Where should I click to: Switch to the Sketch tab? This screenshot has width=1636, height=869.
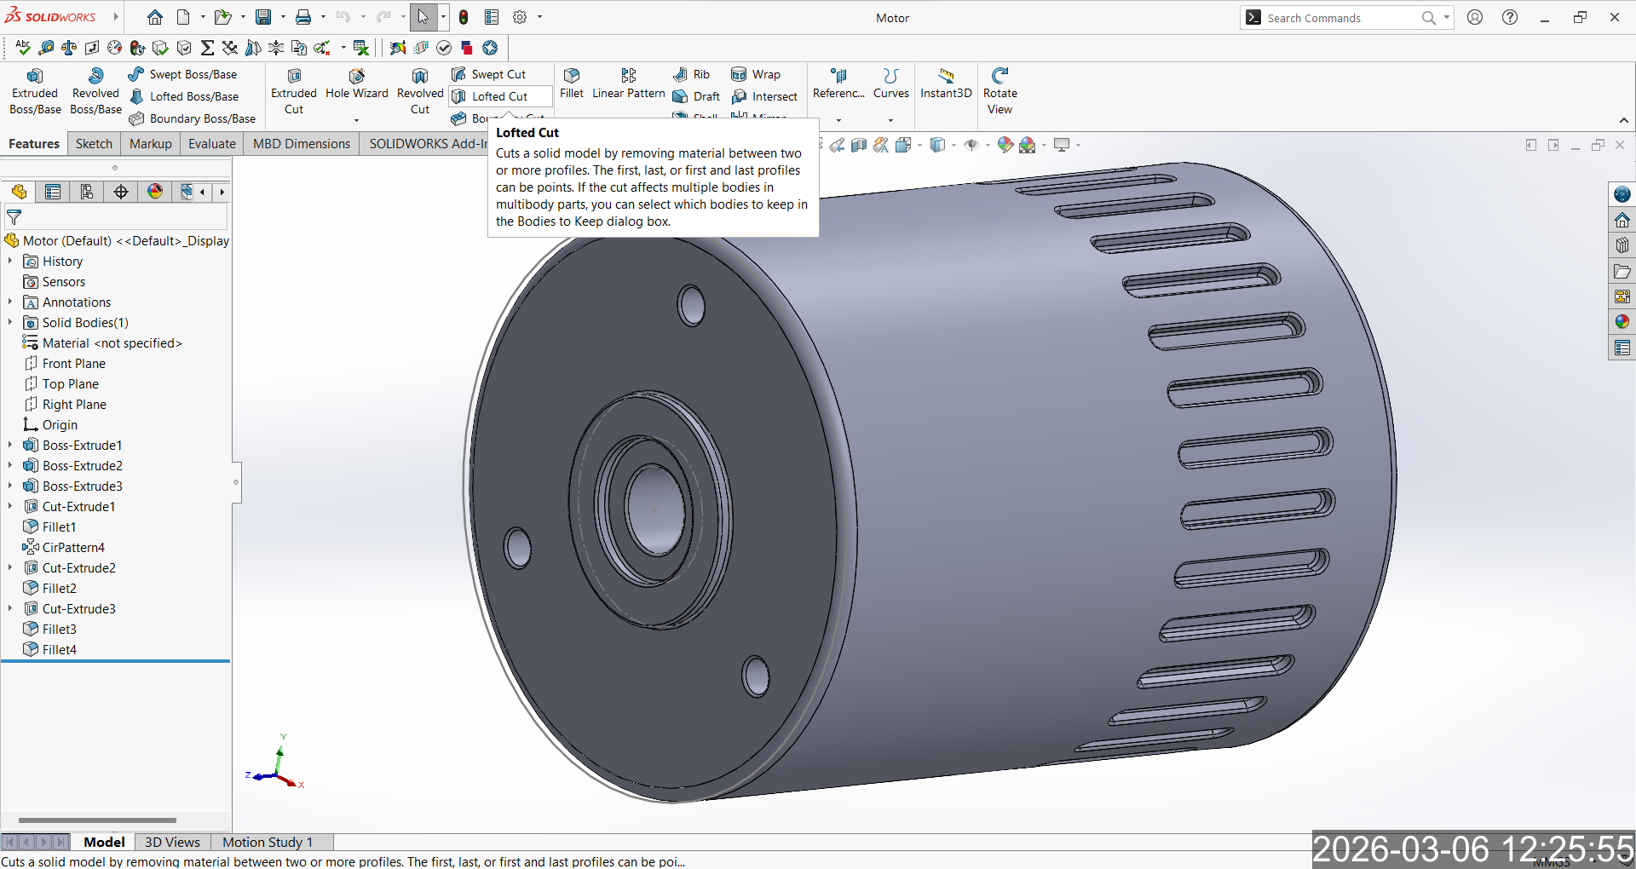(x=94, y=144)
